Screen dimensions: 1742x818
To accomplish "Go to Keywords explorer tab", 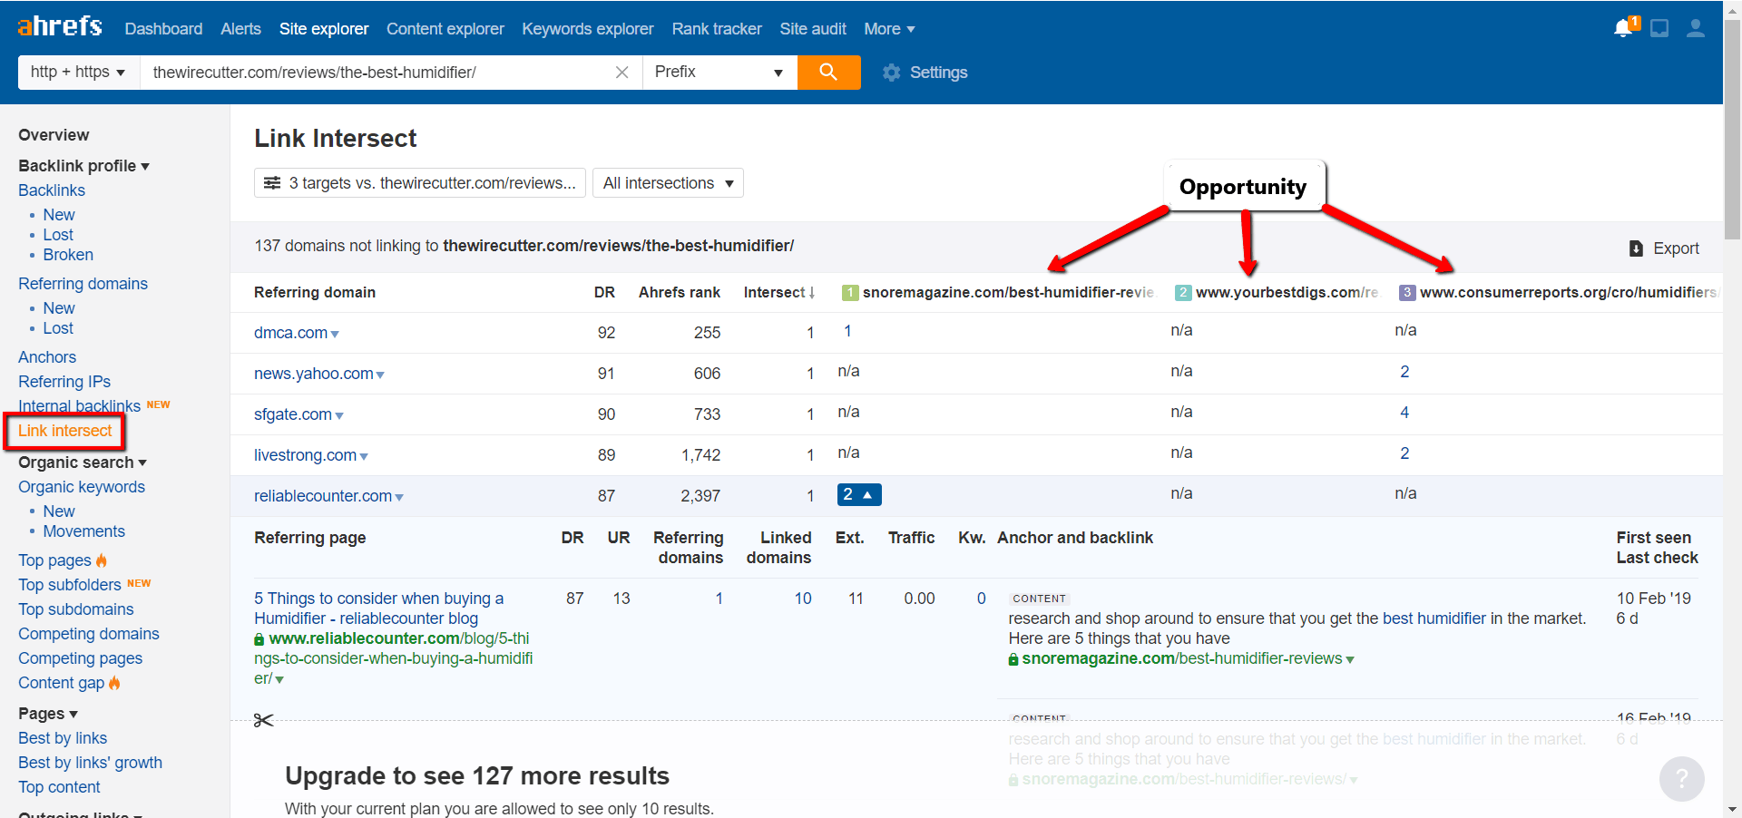I will 588,29.
